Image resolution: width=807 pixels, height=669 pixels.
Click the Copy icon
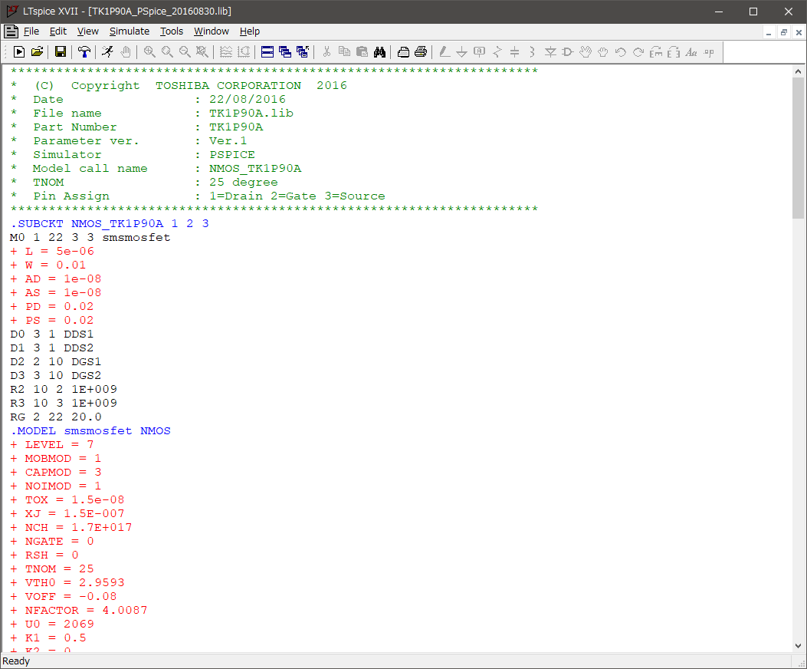click(x=344, y=51)
